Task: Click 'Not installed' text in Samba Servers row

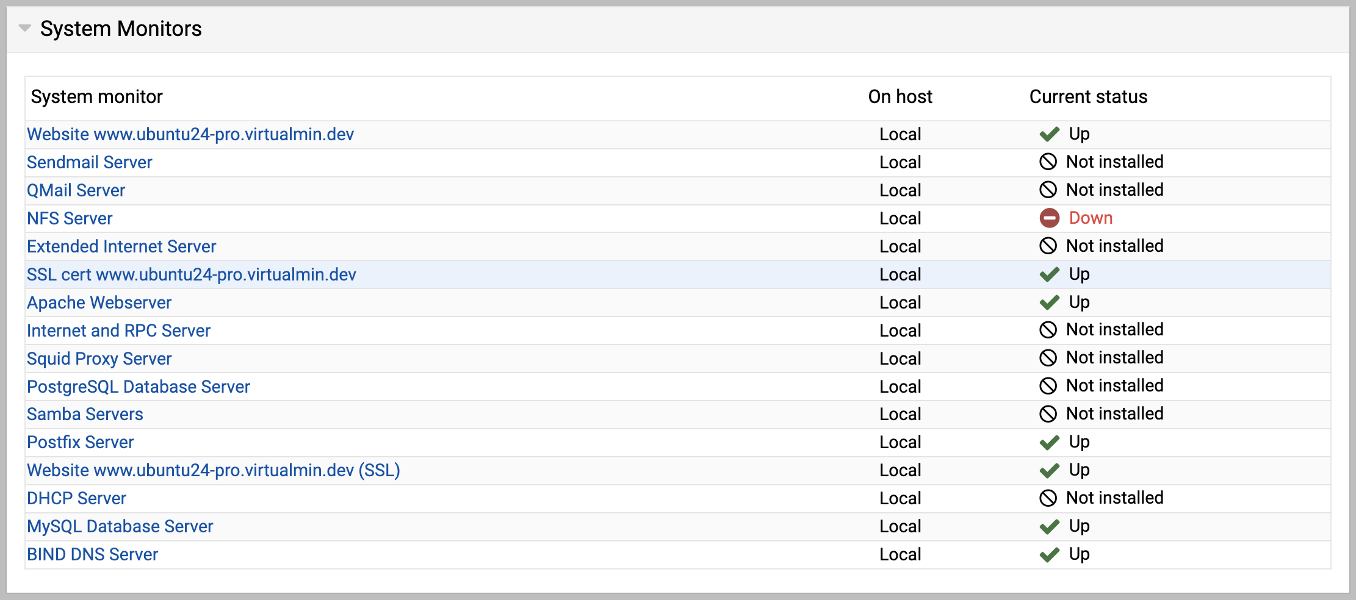Action: (x=1115, y=413)
